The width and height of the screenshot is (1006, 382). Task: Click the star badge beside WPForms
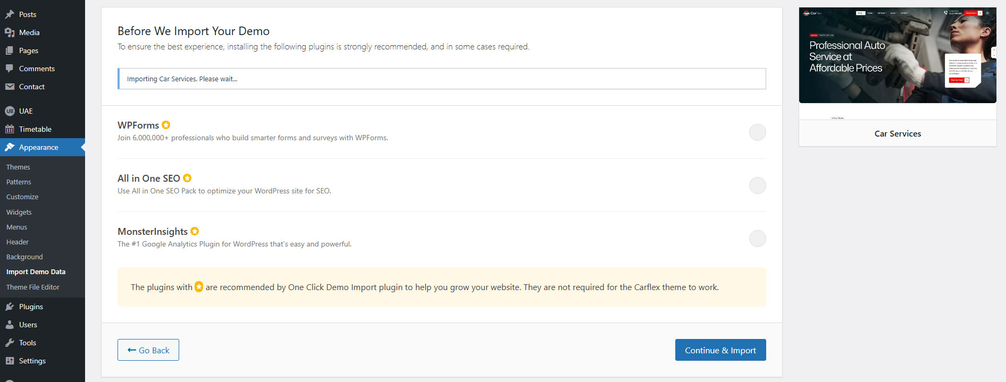coord(166,125)
